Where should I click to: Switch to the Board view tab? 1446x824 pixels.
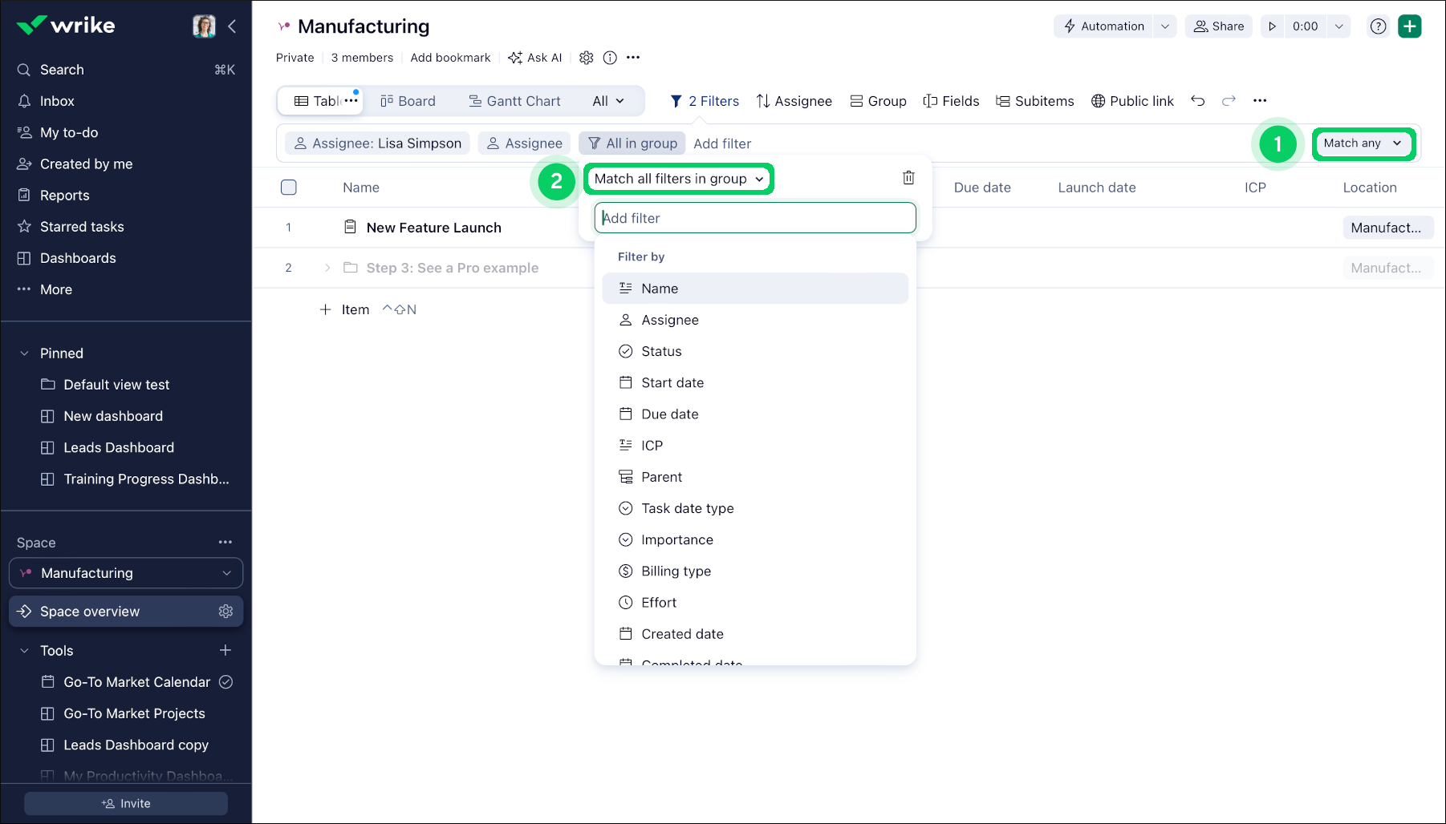pos(408,101)
